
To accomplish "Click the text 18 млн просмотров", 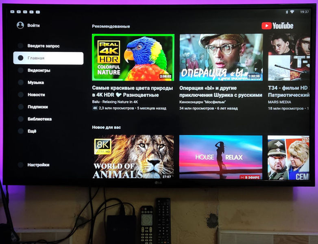I will point(286,109).
